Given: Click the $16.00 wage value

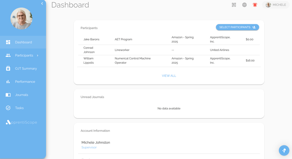Looking at the screenshot, I should coord(250,60).
